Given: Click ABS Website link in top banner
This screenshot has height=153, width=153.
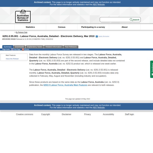Looking at the screenshot, I should point(98,5).
